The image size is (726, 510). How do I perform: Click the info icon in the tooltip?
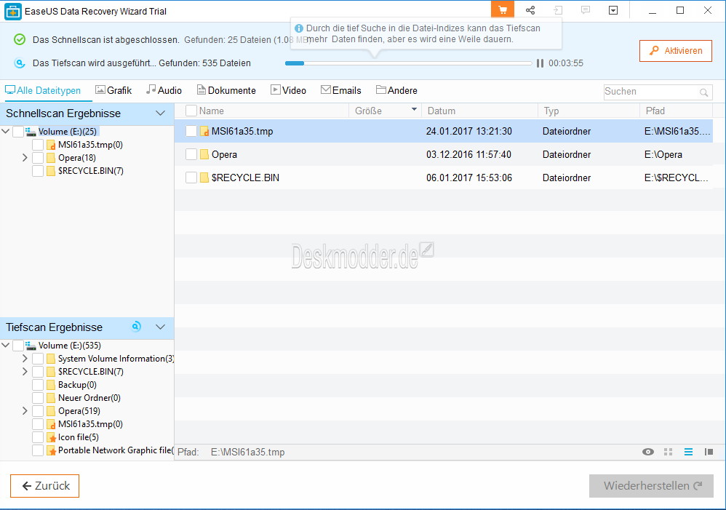coord(299,28)
